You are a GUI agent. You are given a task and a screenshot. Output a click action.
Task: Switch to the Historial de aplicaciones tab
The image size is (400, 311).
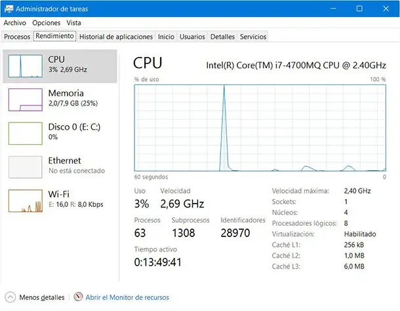(116, 37)
